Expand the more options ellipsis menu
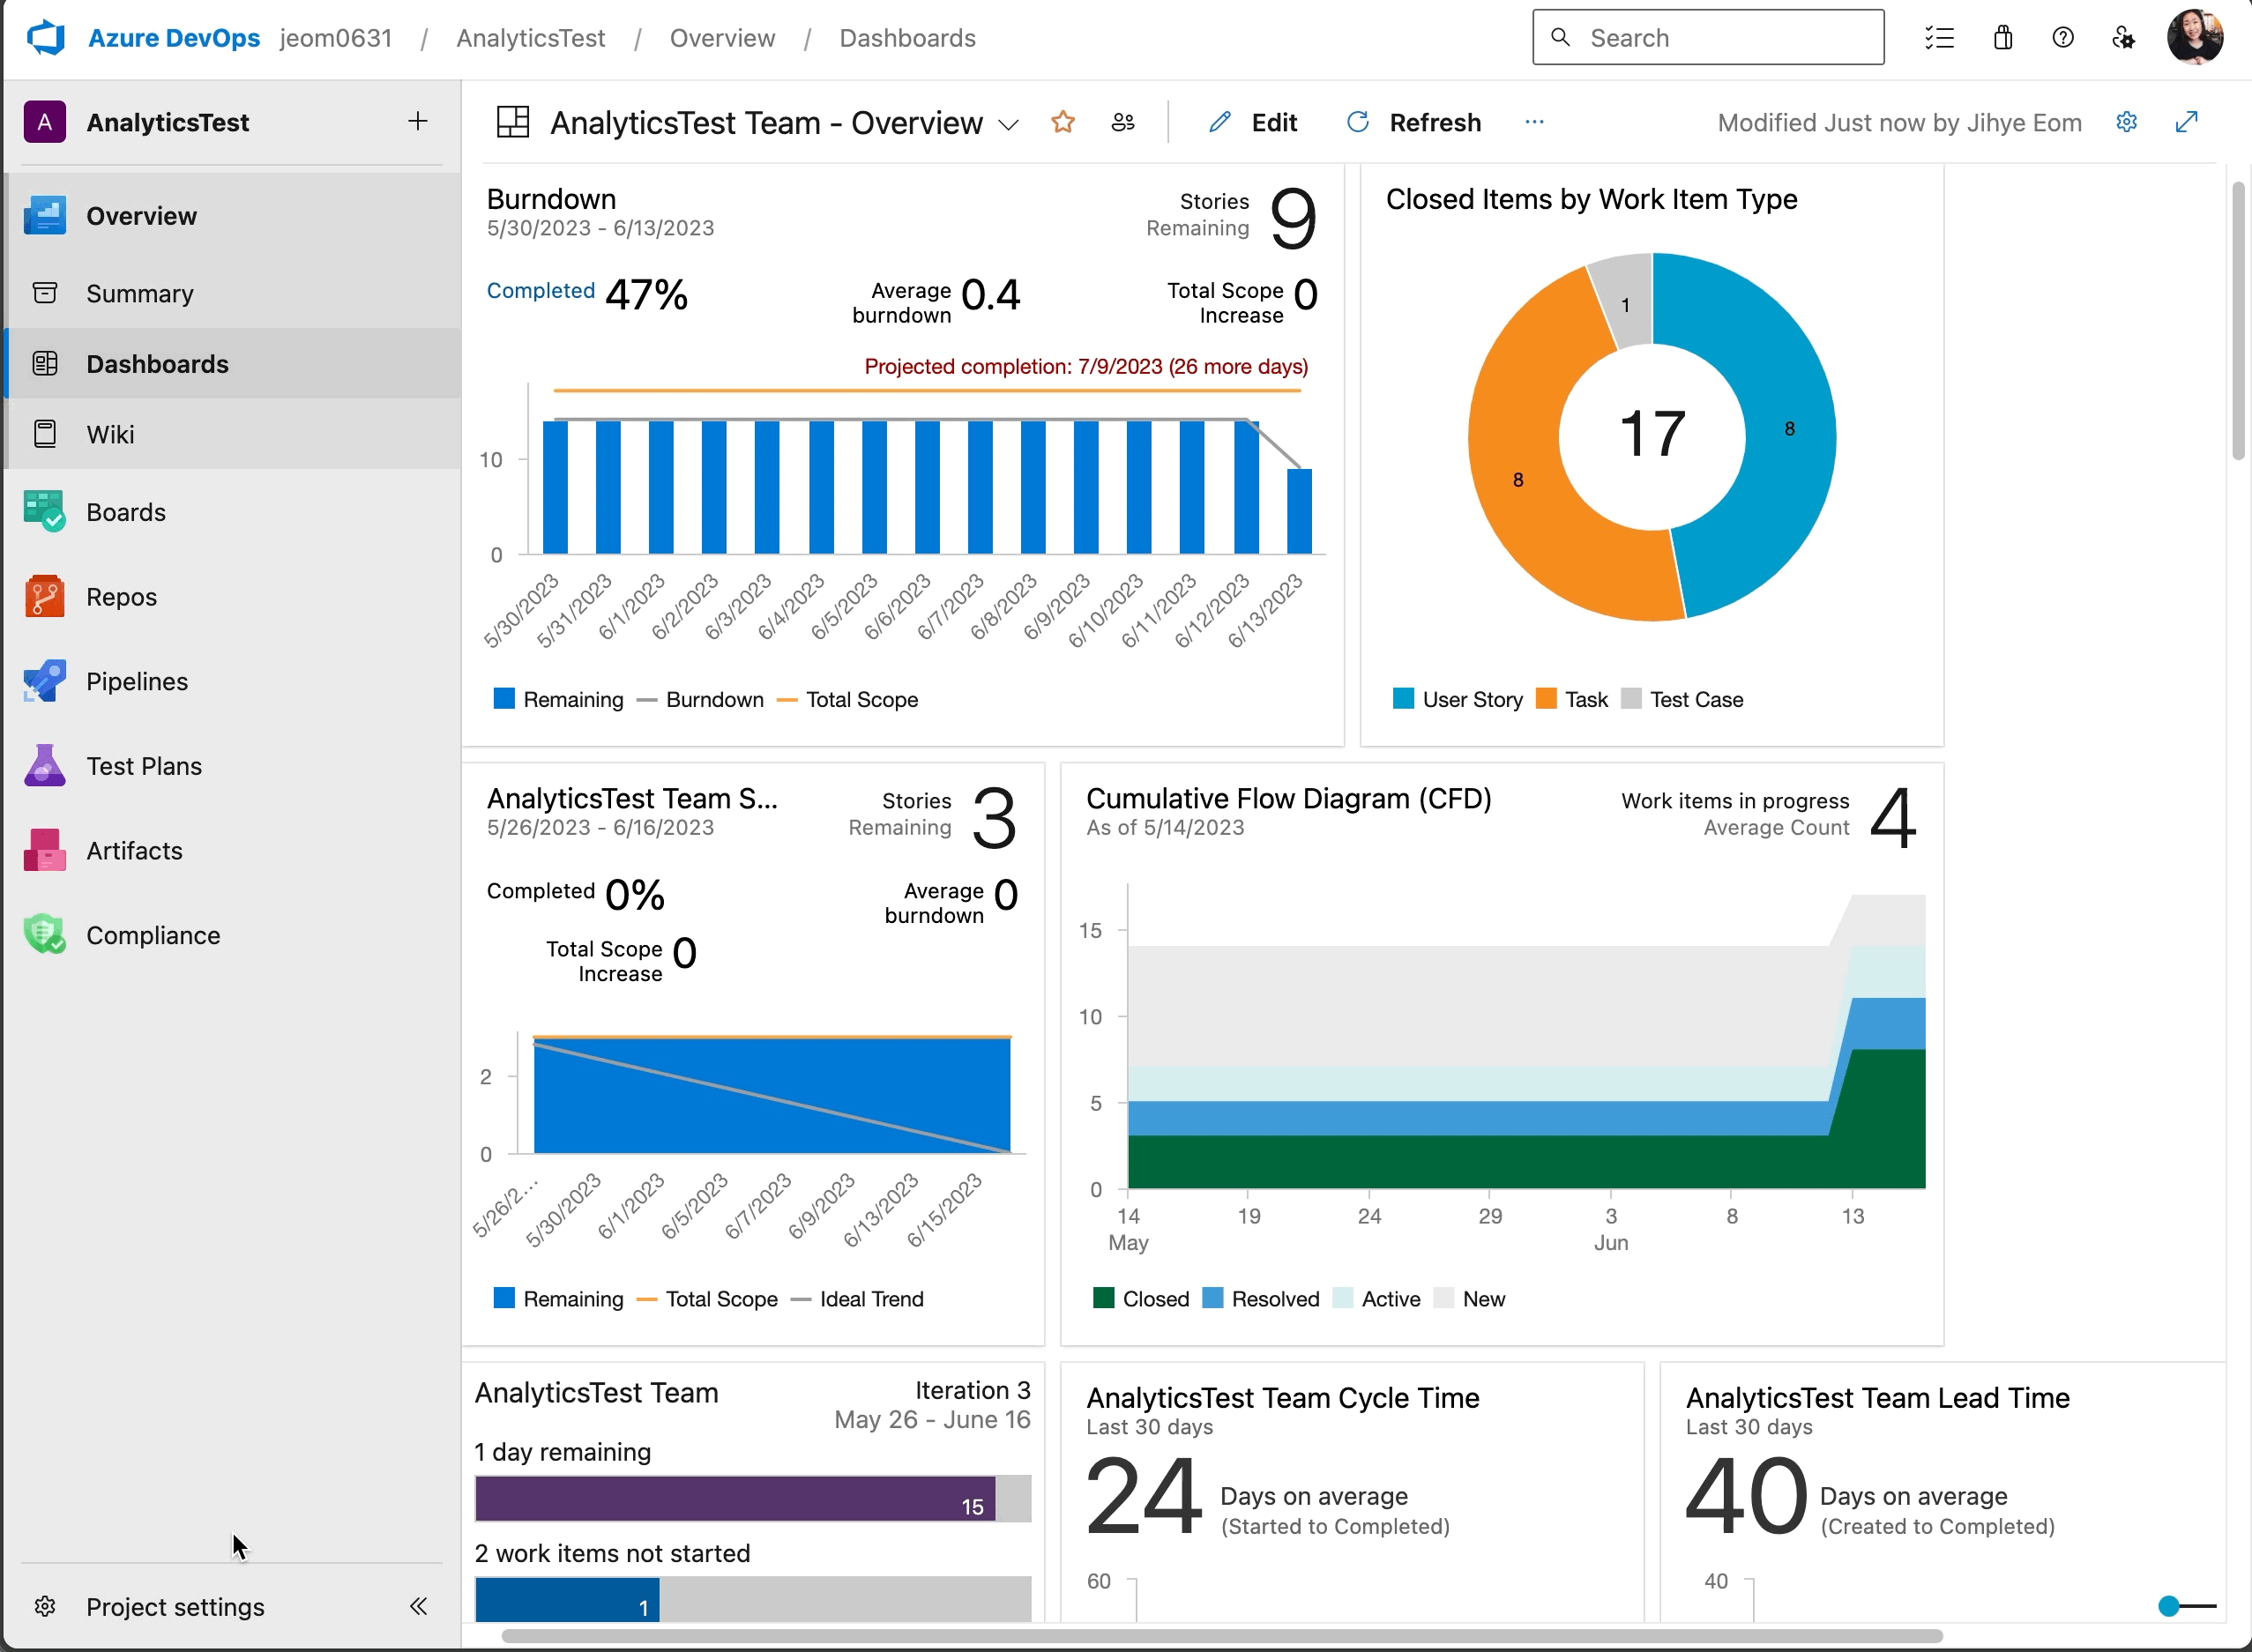Screen dimensions: 2252x1652 coord(1535,121)
